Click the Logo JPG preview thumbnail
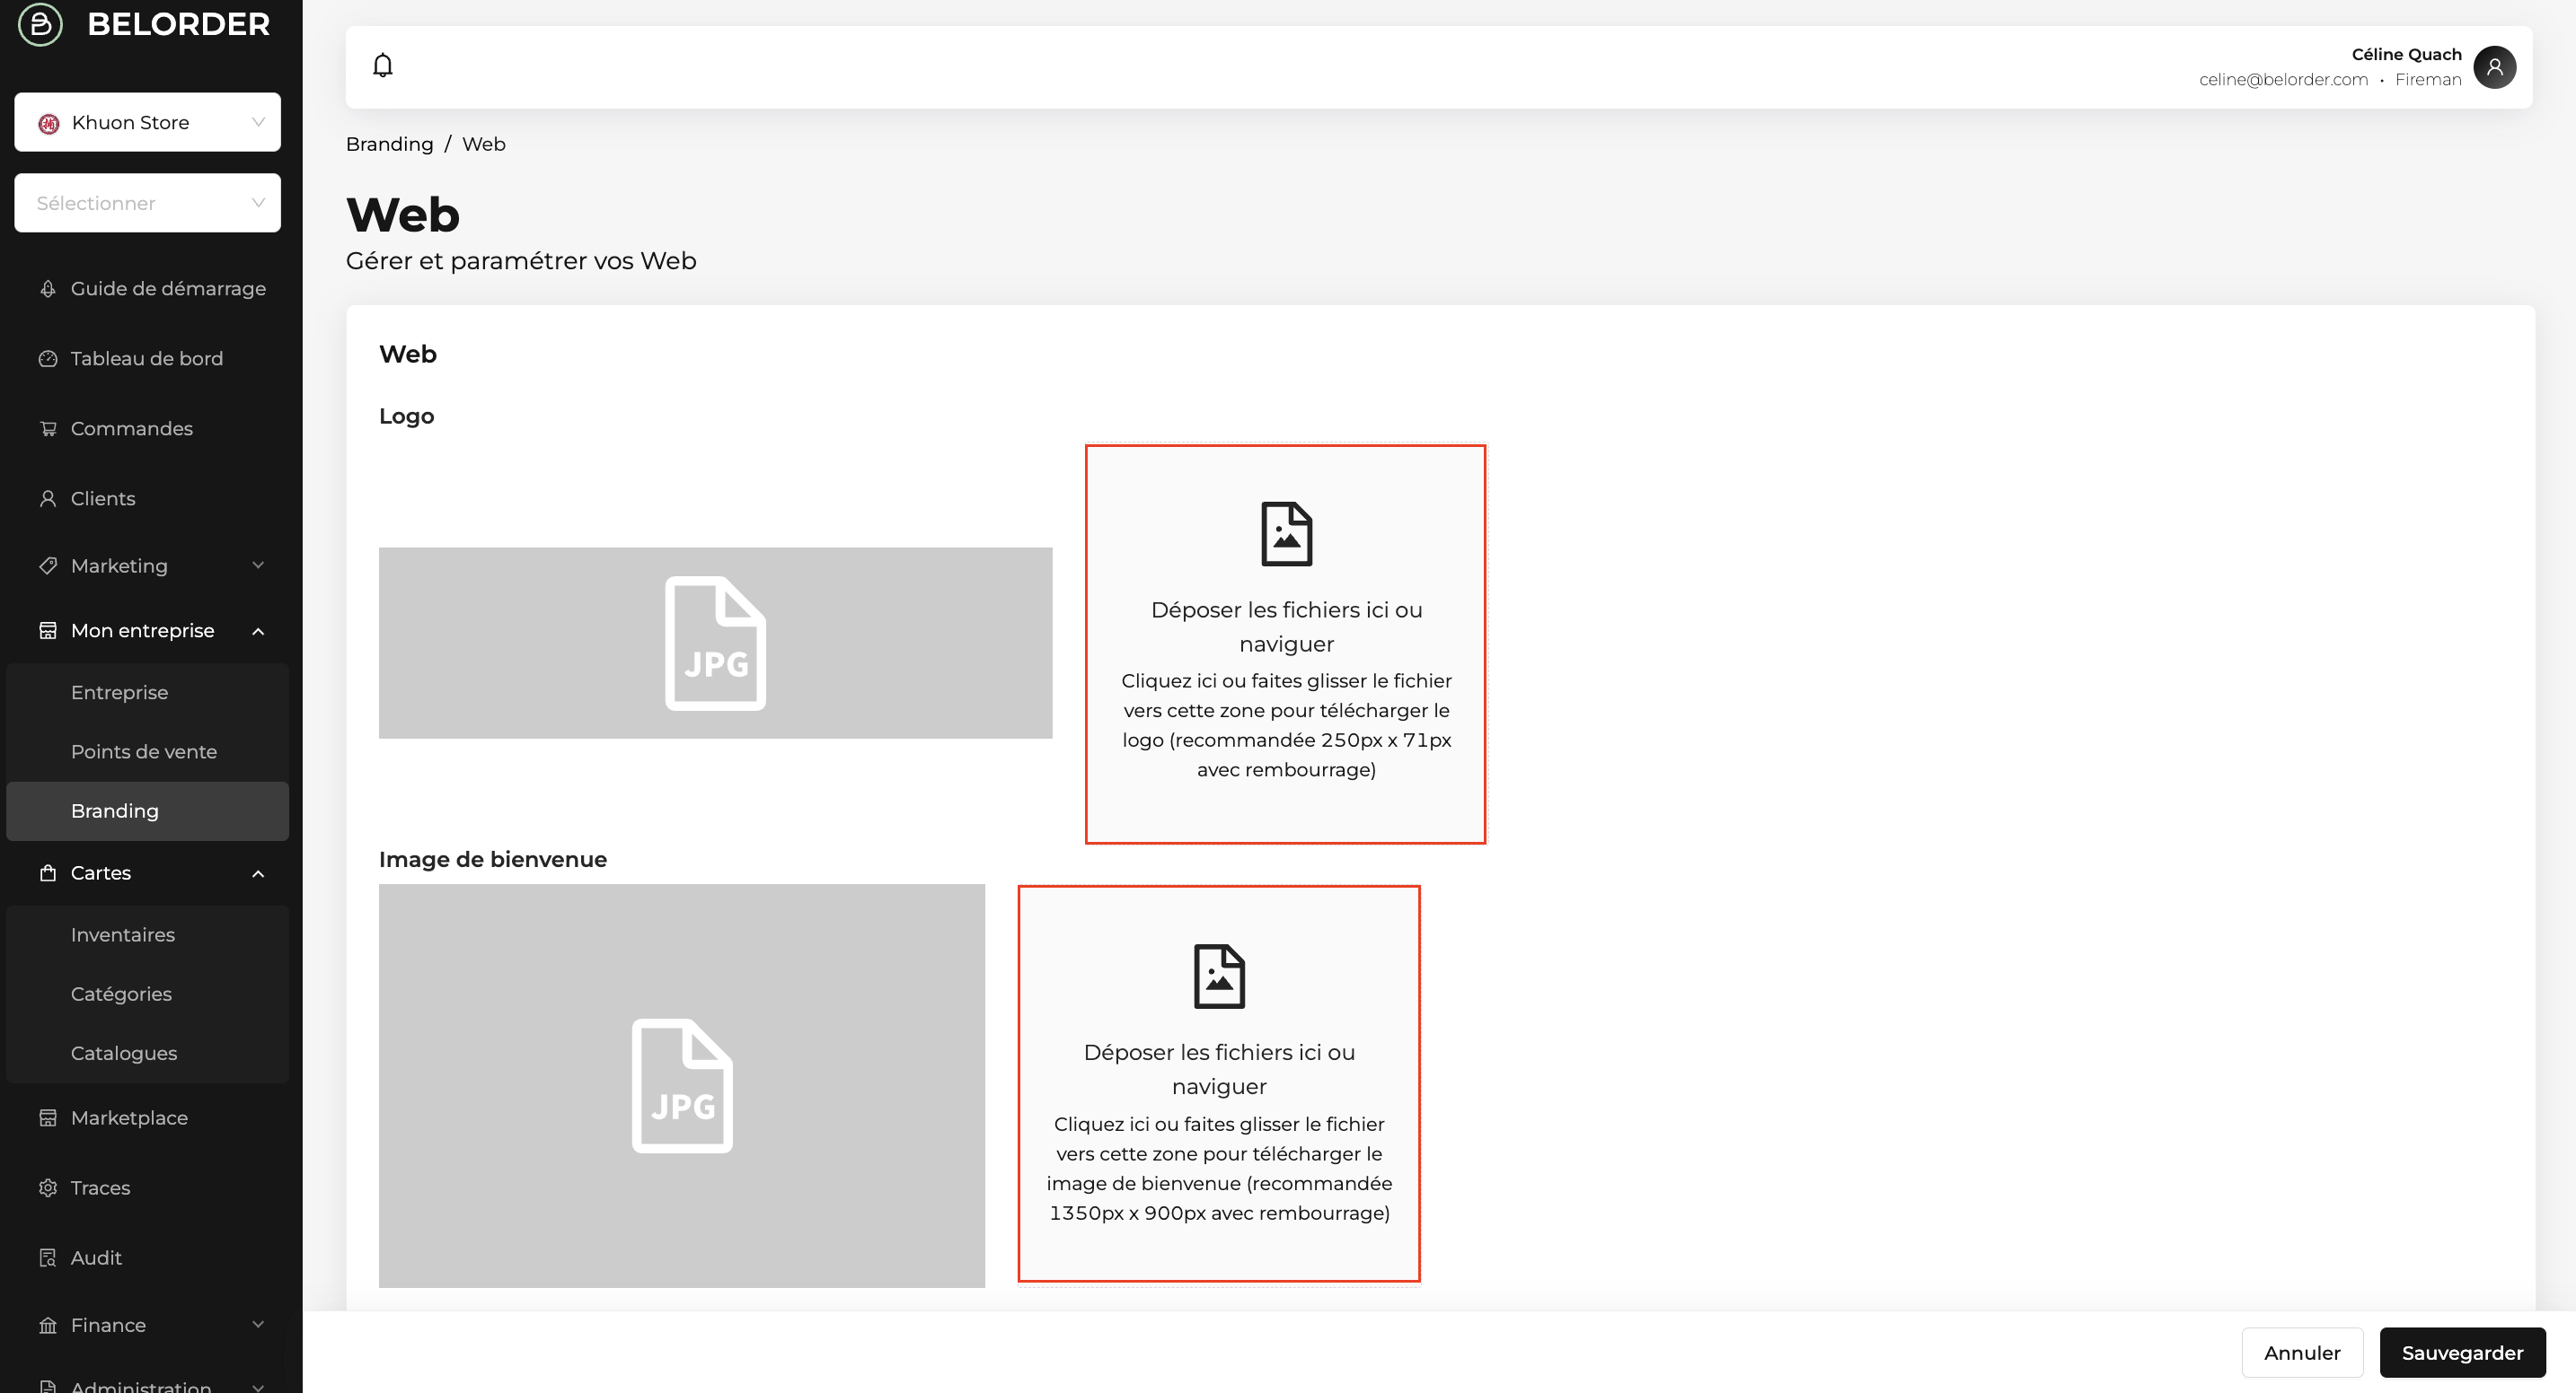The height and width of the screenshot is (1393, 2576). [x=715, y=644]
